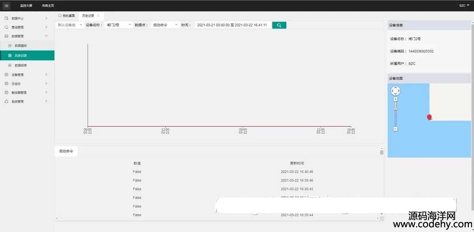Select the 启动命令 data table tab
This screenshot has width=474, height=232.
[66, 151]
